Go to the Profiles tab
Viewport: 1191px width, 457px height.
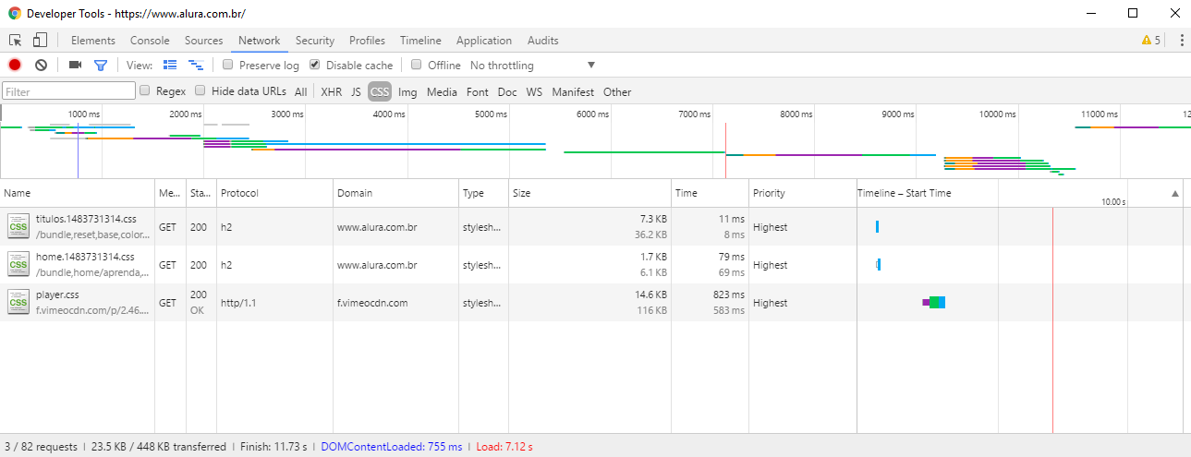(x=367, y=41)
